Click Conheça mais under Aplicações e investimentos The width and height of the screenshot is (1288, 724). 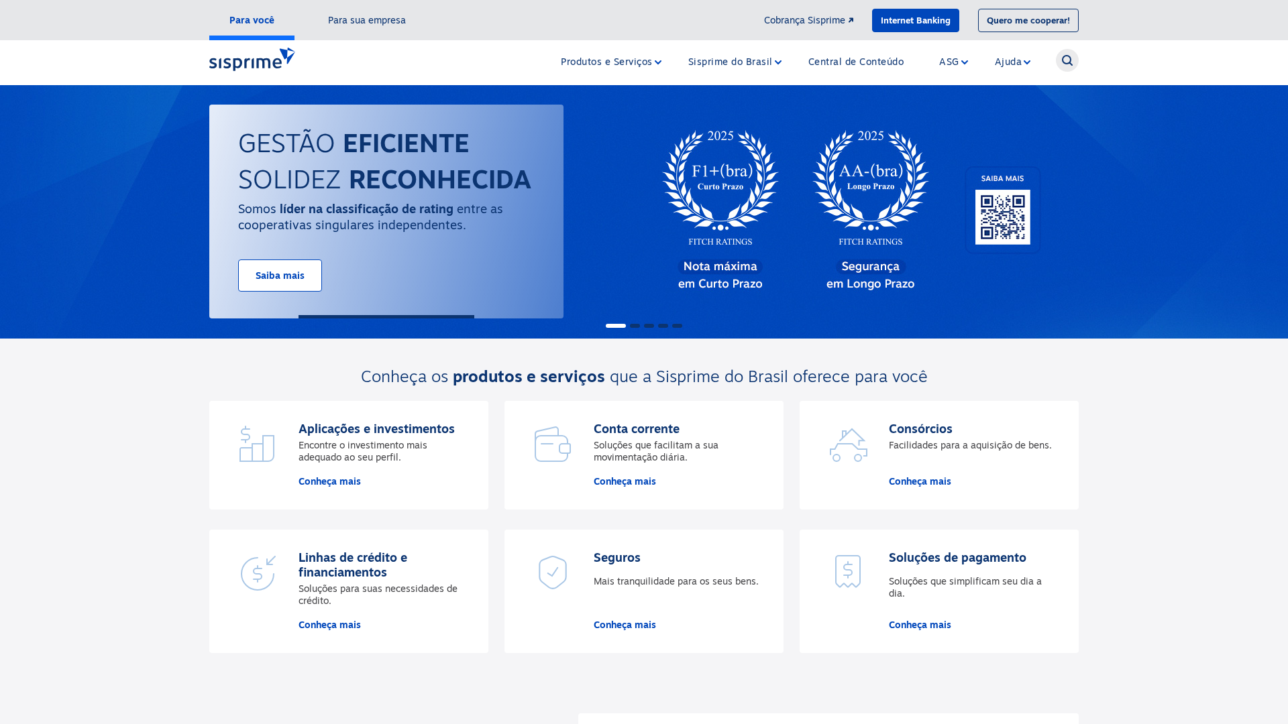coord(329,481)
